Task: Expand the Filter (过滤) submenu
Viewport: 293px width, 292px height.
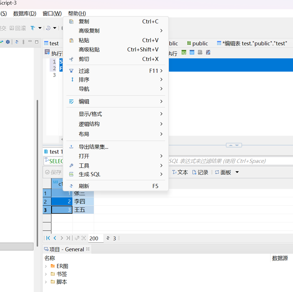Action: 84,71
